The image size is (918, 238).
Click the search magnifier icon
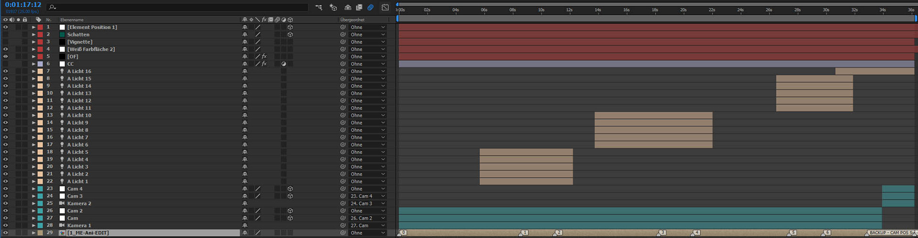click(52, 7)
